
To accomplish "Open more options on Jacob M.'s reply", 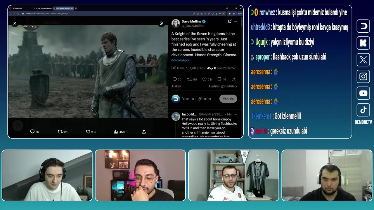I will 236,114.
